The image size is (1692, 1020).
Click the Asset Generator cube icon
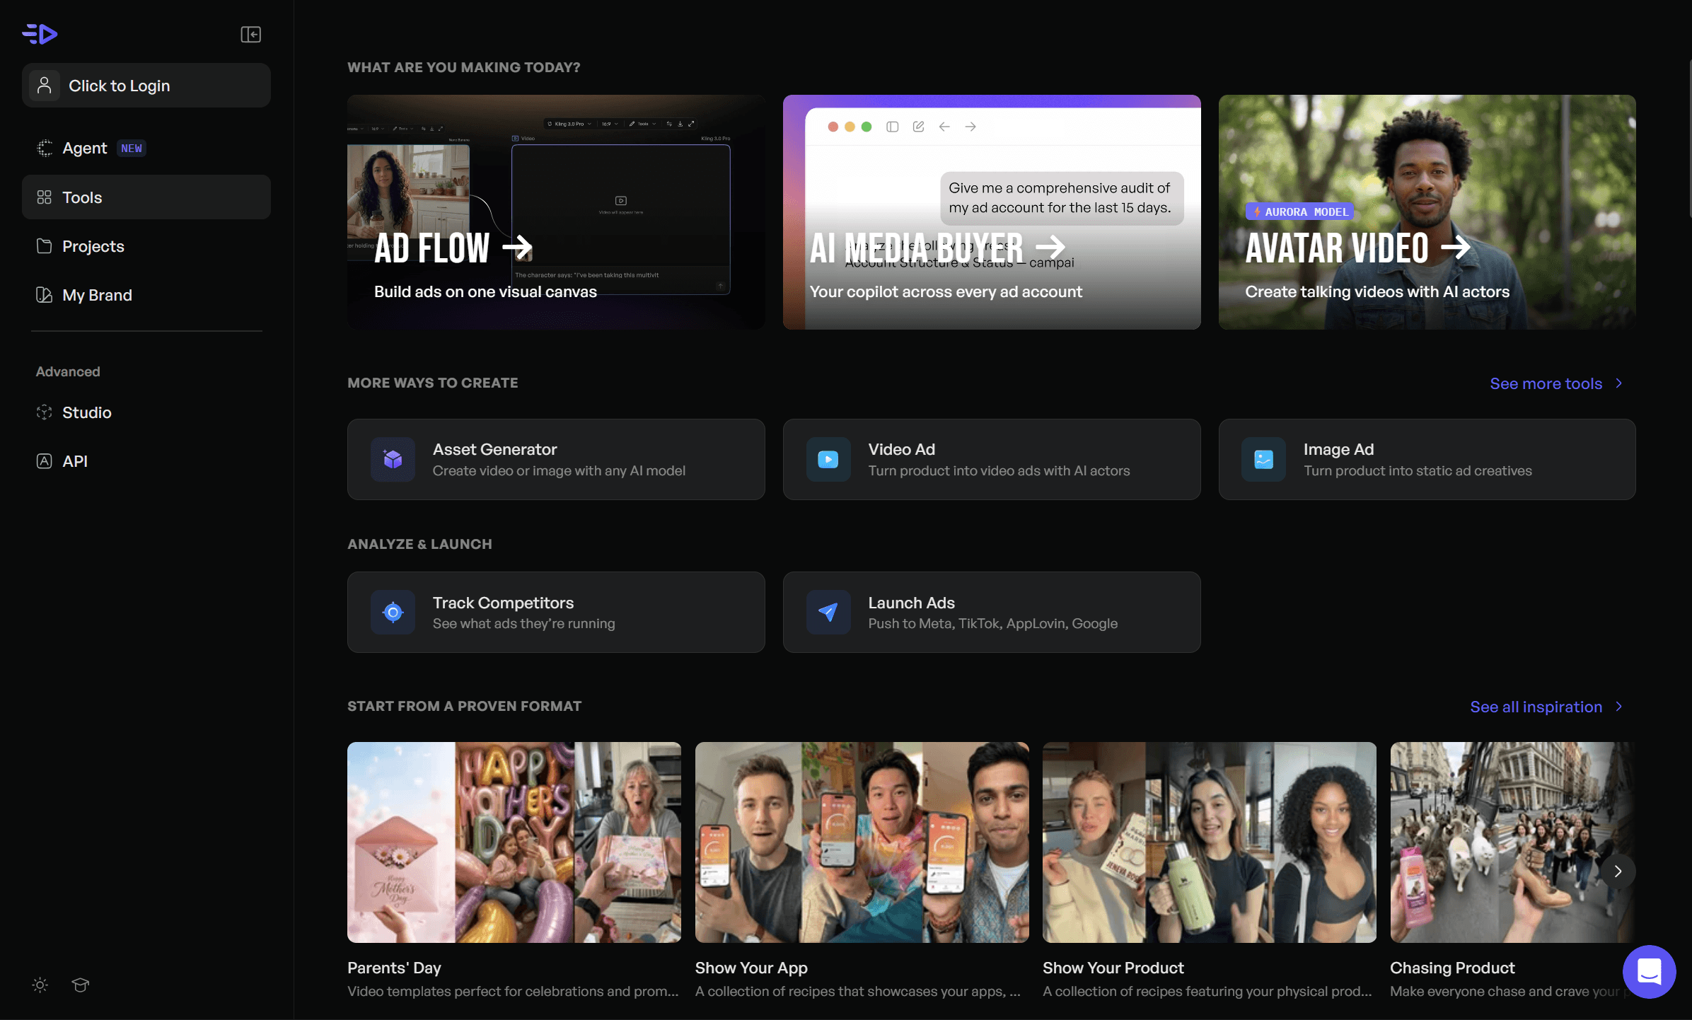393,460
